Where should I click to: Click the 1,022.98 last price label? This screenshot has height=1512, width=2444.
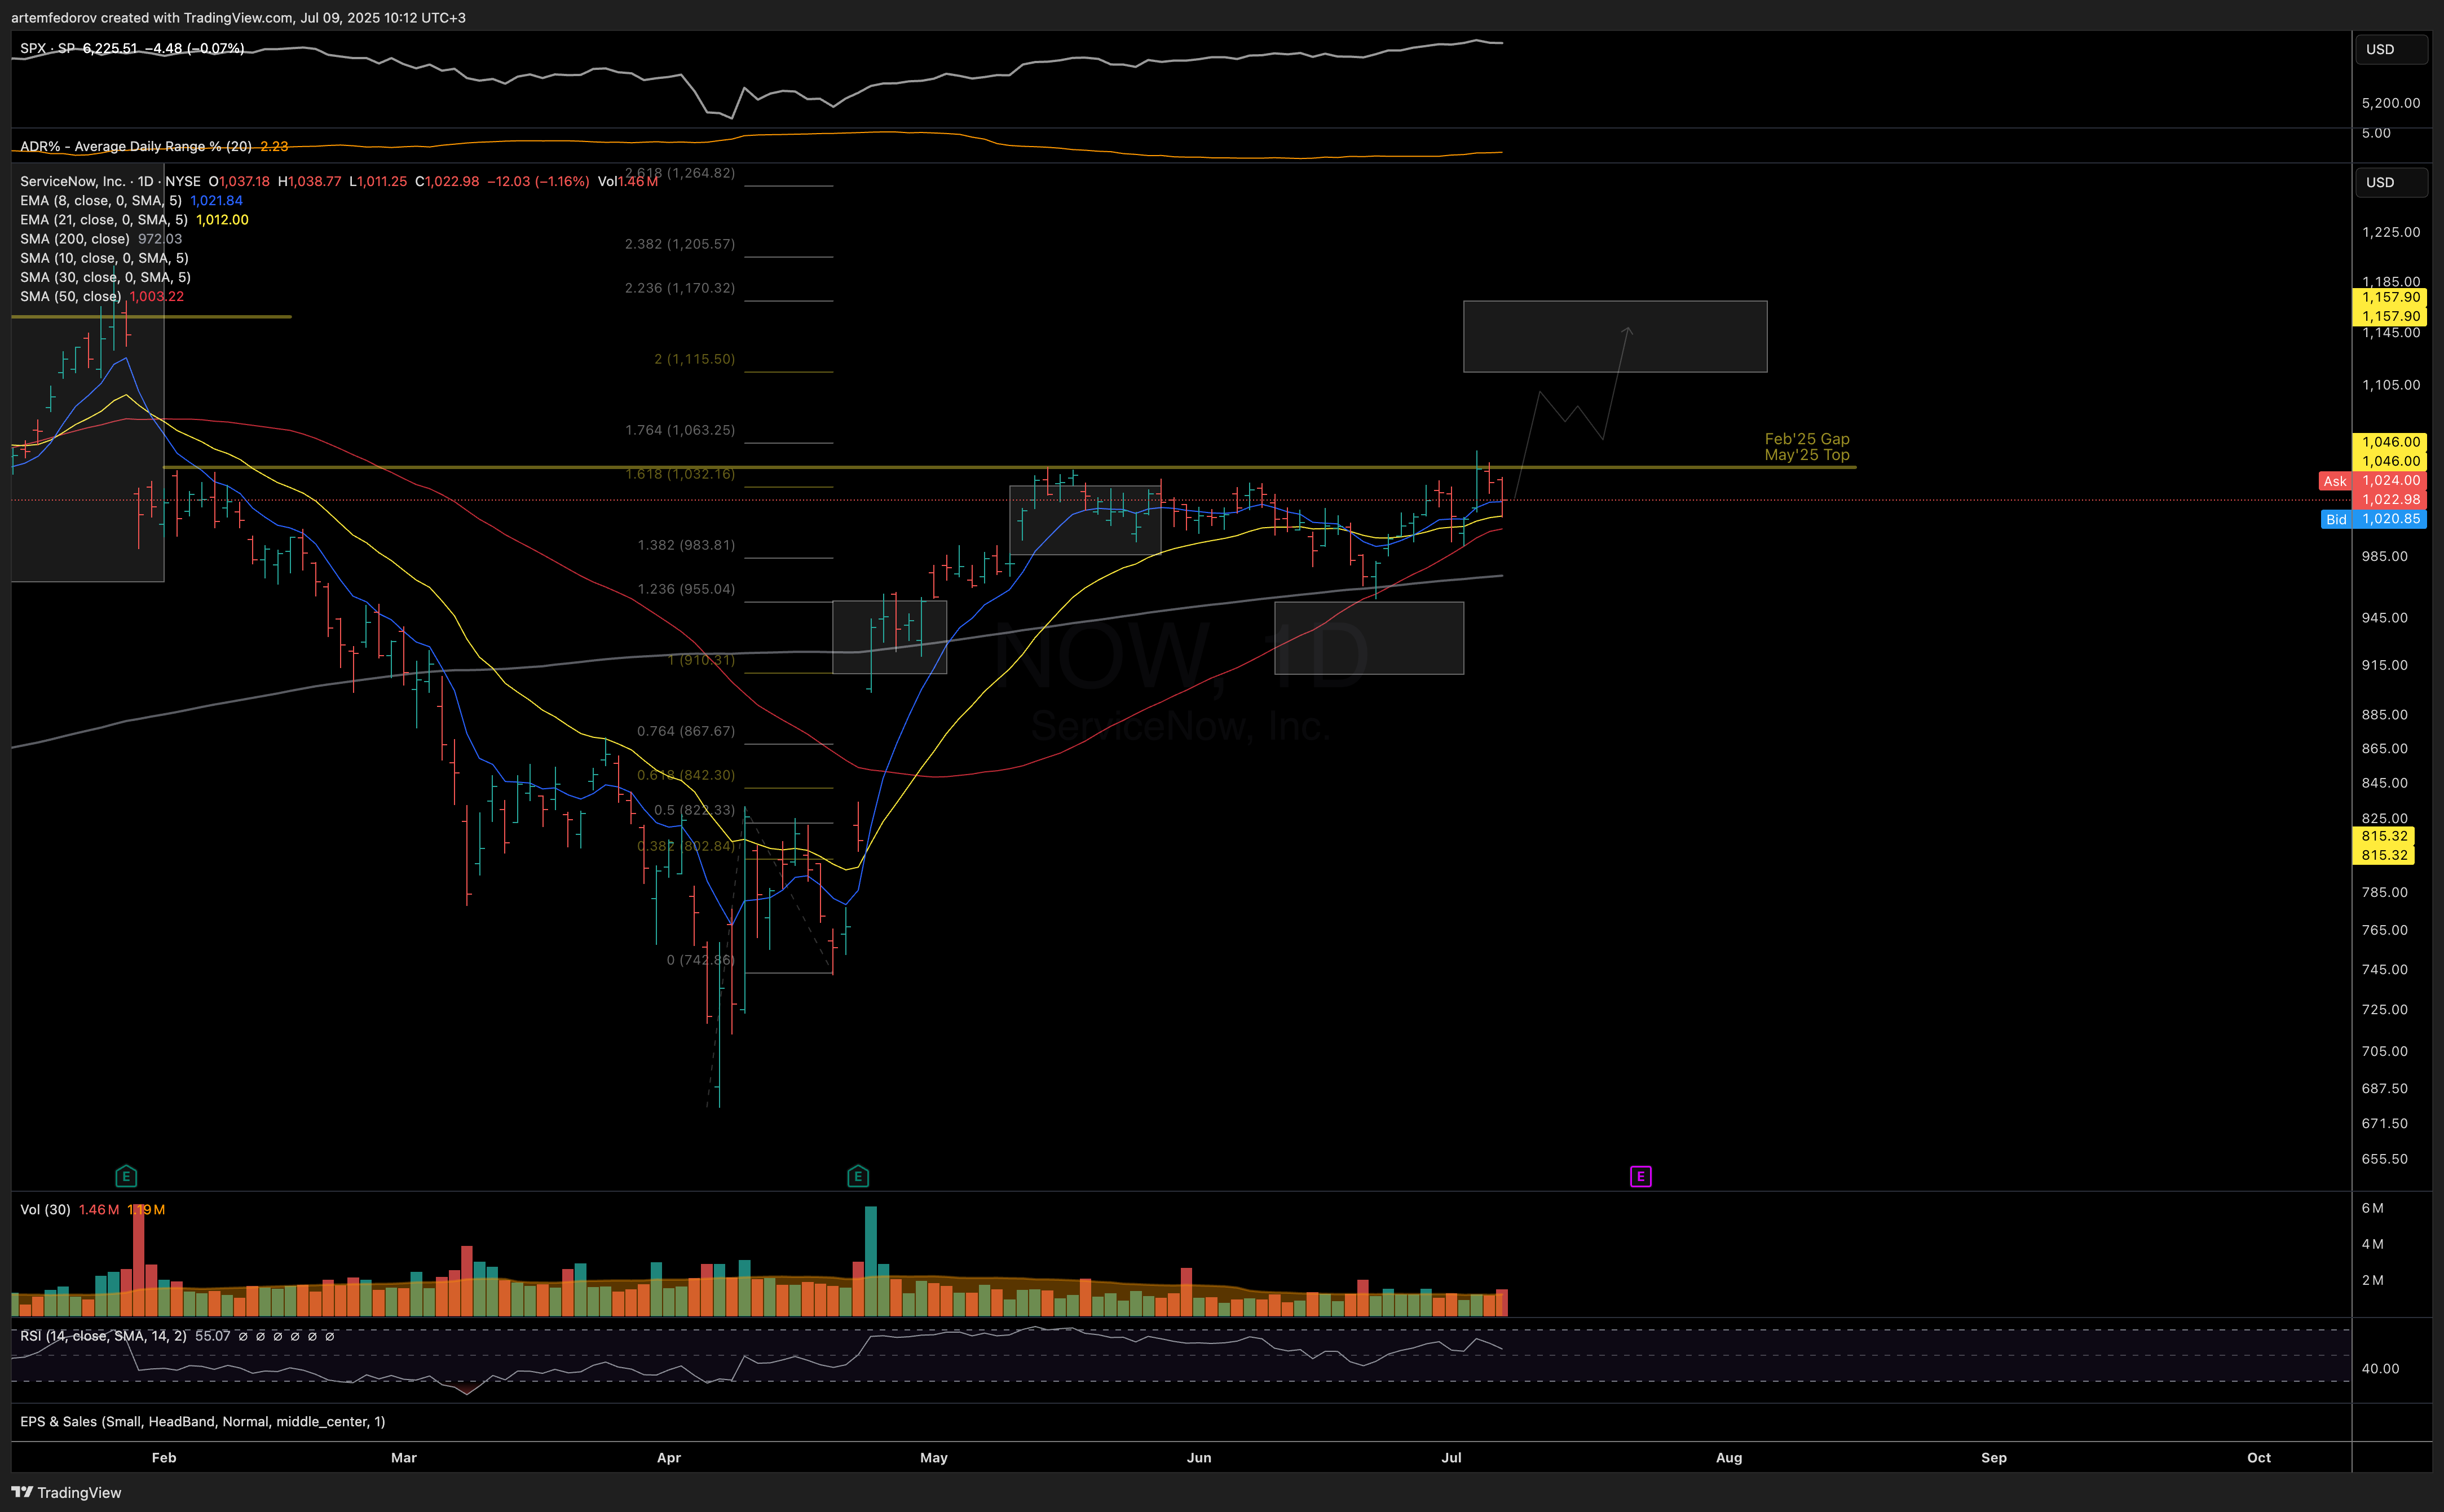pos(2390,499)
